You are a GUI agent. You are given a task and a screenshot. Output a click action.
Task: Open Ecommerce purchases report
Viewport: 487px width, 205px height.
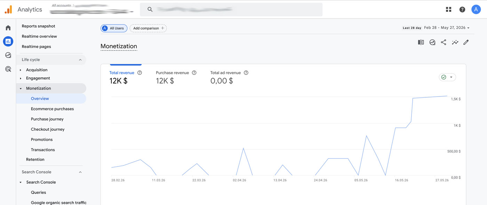point(52,109)
